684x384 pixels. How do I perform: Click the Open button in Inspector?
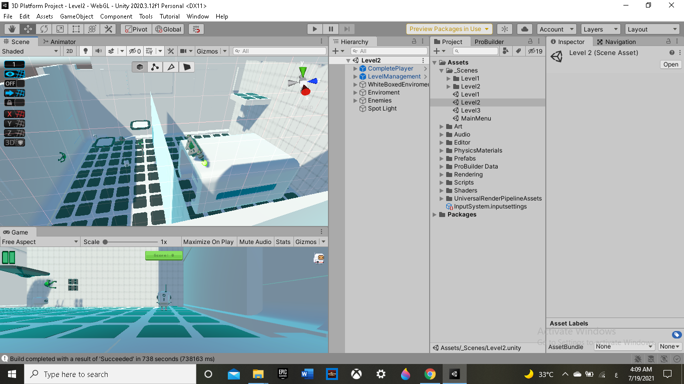[670, 64]
